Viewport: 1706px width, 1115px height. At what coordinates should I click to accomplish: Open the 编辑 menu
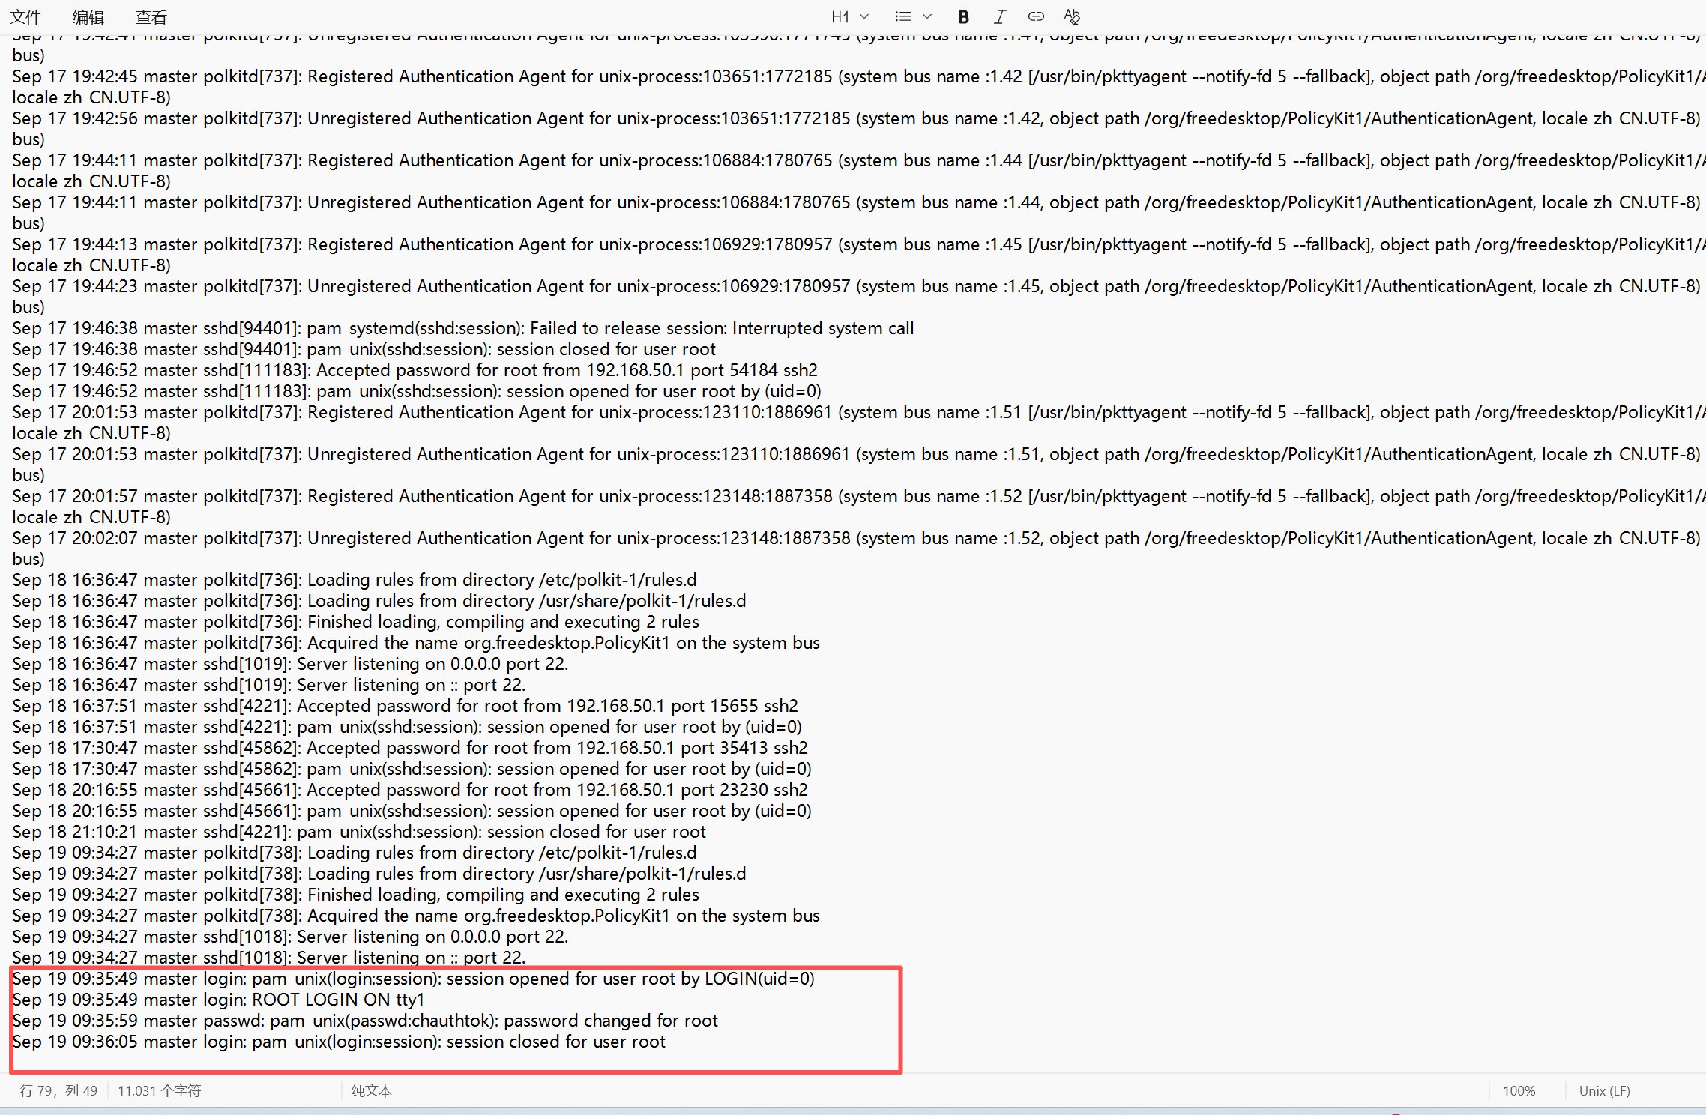pyautogui.click(x=88, y=17)
